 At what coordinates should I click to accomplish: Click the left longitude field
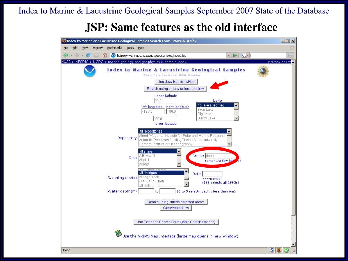click(x=153, y=111)
